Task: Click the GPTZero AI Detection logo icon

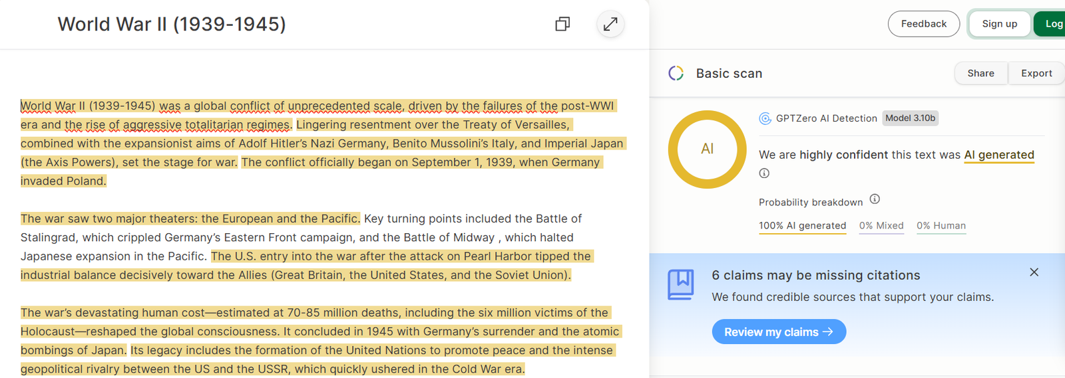Action: point(765,118)
